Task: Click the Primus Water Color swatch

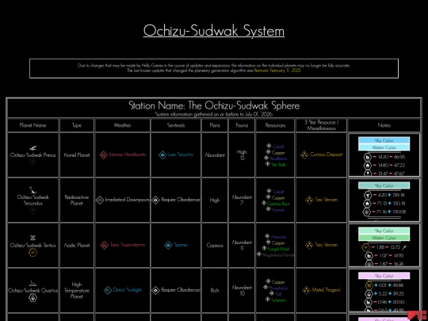Action: coord(384,147)
